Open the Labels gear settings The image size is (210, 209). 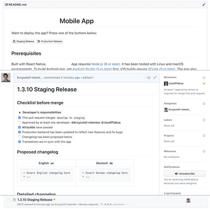[x=204, y=120]
